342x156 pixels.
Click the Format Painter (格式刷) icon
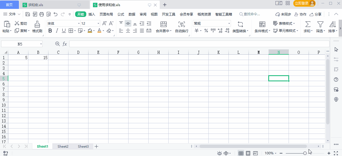pyautogui.click(x=37, y=24)
